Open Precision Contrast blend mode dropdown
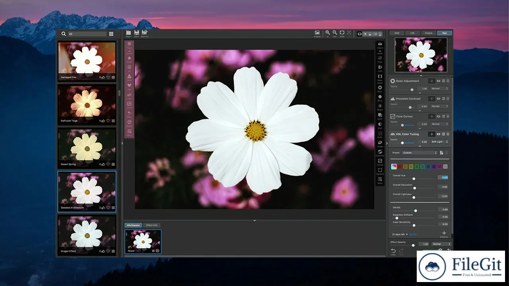 pyautogui.click(x=440, y=106)
